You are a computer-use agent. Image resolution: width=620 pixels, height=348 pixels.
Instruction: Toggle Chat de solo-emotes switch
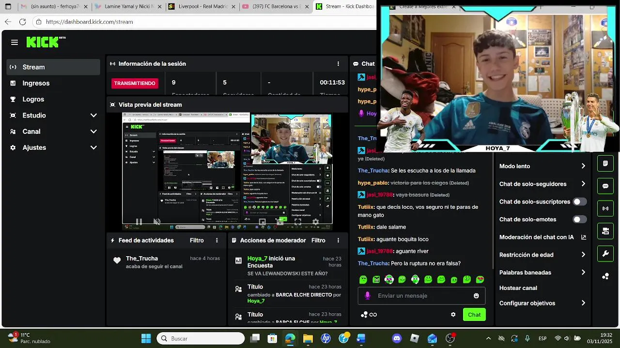pos(580,219)
